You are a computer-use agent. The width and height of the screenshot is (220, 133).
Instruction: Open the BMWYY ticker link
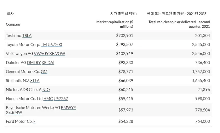(x=68, y=108)
